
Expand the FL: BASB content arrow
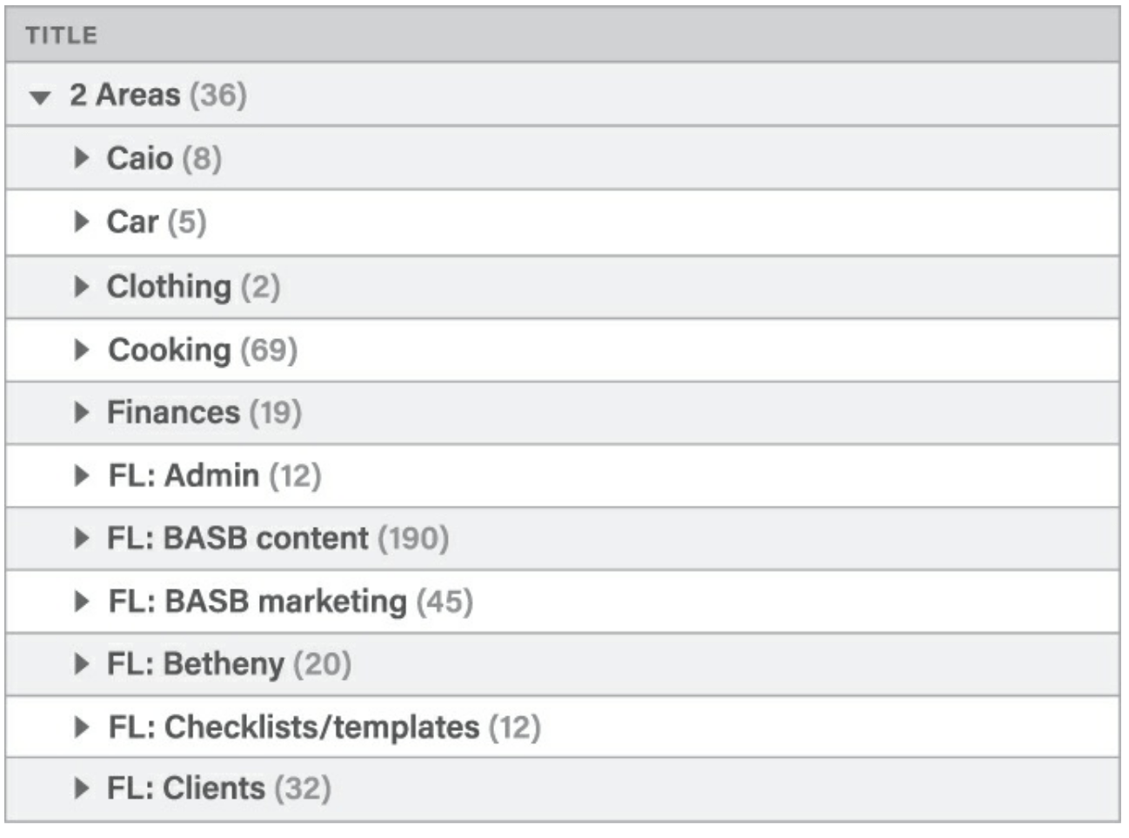[x=82, y=538]
